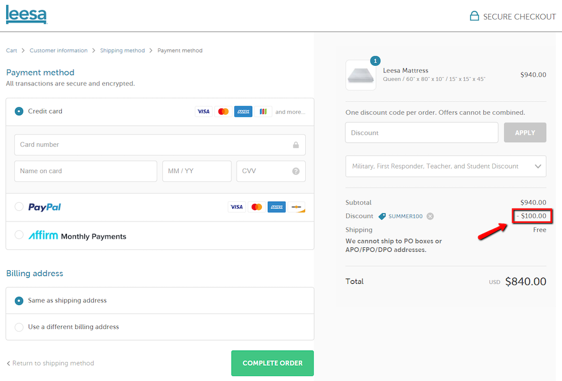Click the lock icon in the card number field
This screenshot has width=562, height=381.
pos(296,144)
